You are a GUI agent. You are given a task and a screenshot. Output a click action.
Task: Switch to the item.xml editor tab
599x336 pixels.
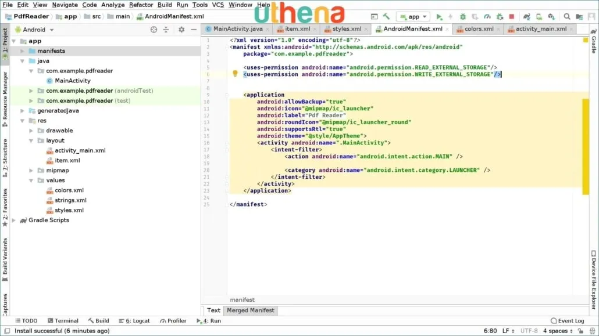(x=297, y=29)
